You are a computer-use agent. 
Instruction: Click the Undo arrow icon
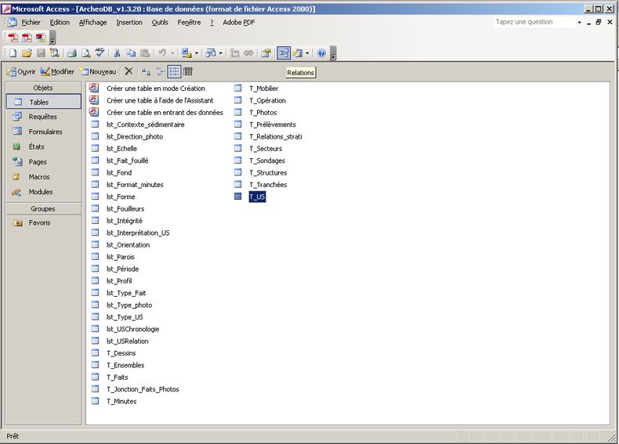pyautogui.click(x=162, y=53)
